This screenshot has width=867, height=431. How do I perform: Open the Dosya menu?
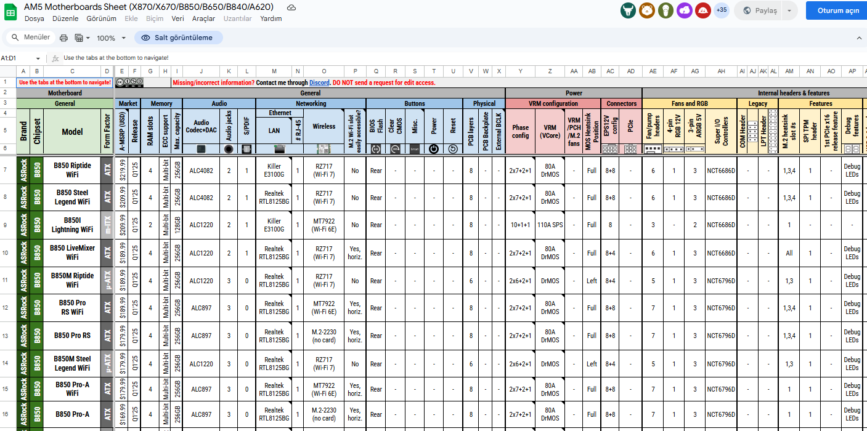point(35,18)
